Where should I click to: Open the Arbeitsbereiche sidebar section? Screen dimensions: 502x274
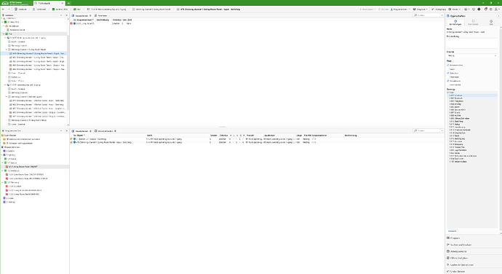coord(458,251)
